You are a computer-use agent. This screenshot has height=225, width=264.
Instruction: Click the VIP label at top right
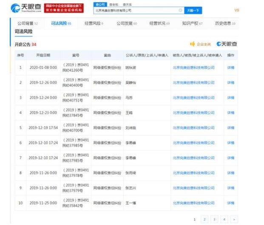click(x=237, y=11)
